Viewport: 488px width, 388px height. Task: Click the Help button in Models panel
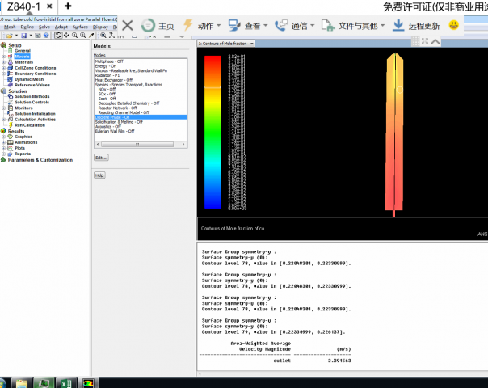point(99,175)
